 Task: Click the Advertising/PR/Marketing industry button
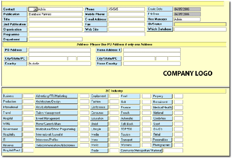coord(56,96)
